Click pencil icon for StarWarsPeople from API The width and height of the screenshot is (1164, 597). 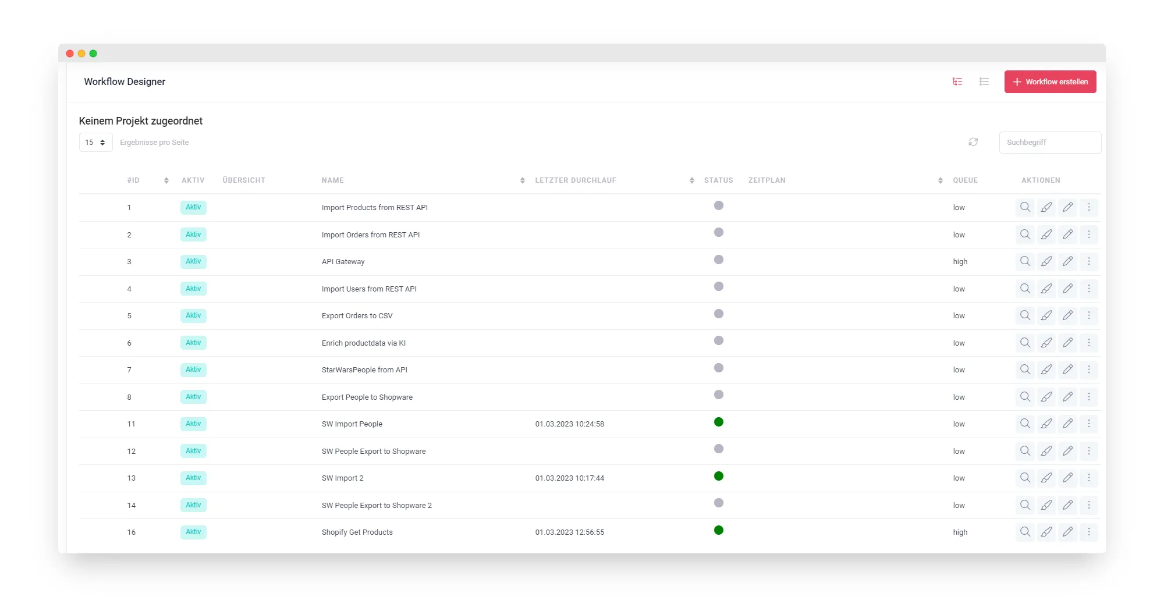(x=1067, y=369)
